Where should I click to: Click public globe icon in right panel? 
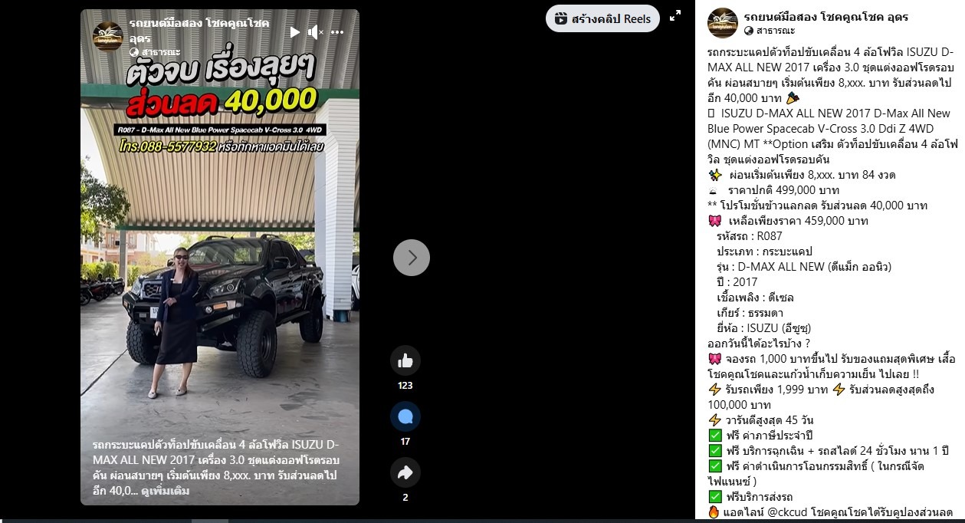[x=749, y=31]
